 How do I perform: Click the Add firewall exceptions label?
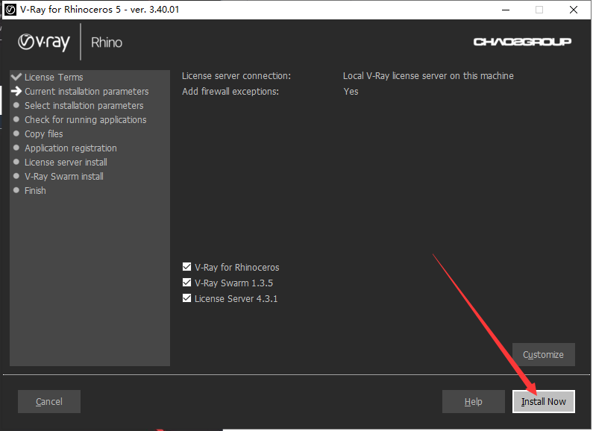click(x=230, y=92)
